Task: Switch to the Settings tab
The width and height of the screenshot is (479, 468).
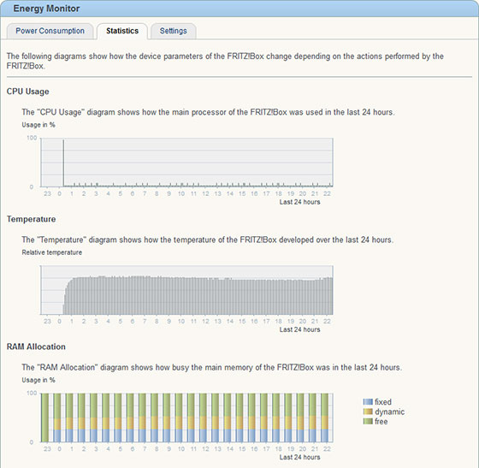Action: (173, 31)
